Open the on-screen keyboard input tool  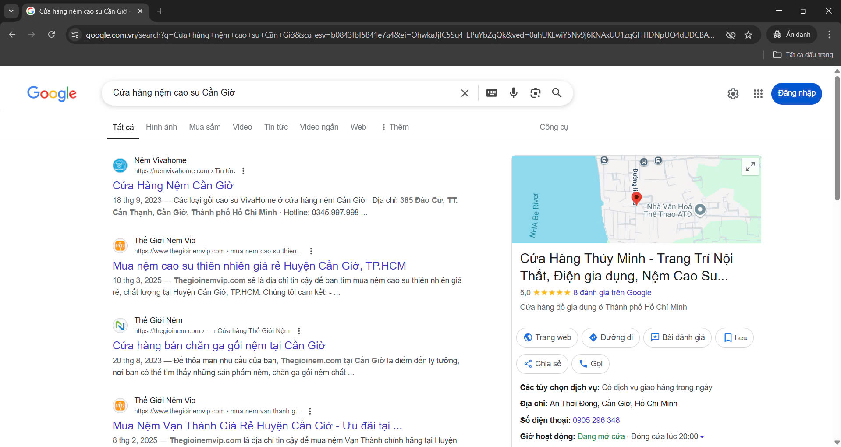click(492, 93)
